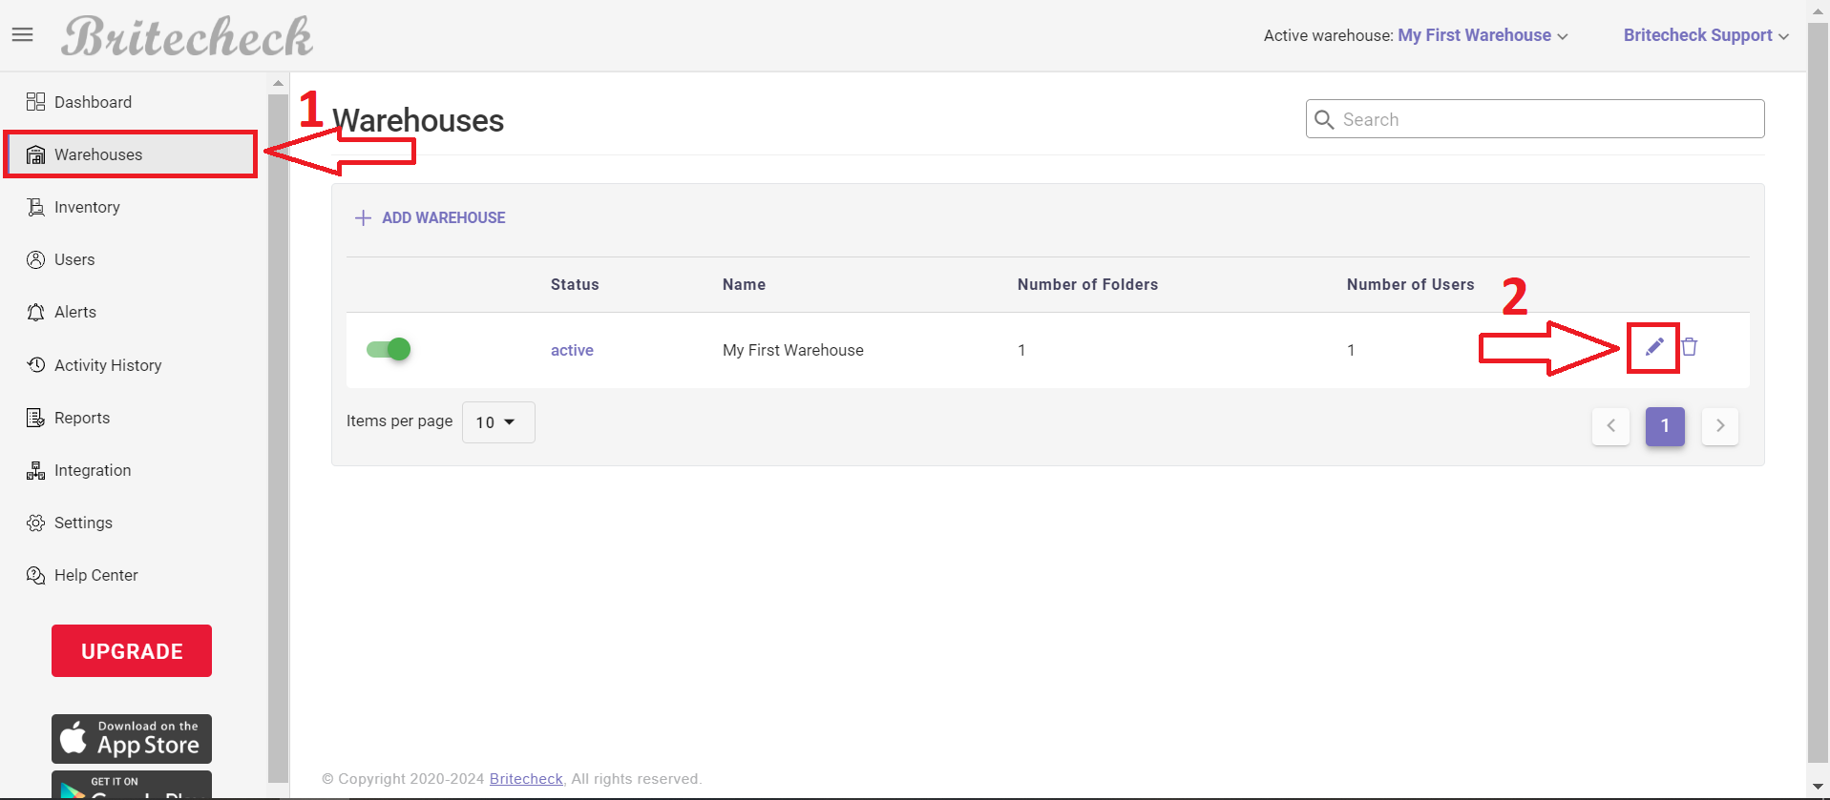The height and width of the screenshot is (800, 1830).
Task: Click the Help Center chat icon
Action: (35, 575)
